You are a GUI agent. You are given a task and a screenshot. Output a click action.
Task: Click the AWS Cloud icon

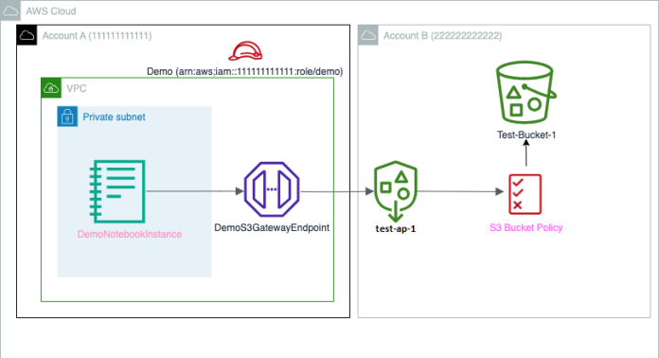(x=10, y=10)
